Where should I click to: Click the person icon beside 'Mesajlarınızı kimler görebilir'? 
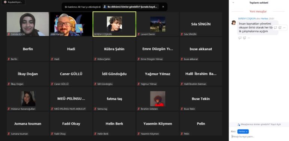[239, 124]
